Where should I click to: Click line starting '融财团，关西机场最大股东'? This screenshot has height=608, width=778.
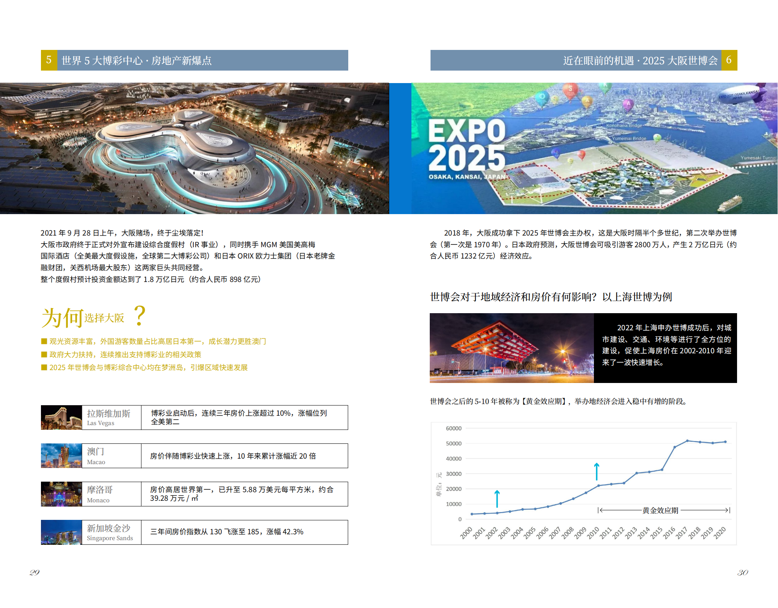[122, 268]
